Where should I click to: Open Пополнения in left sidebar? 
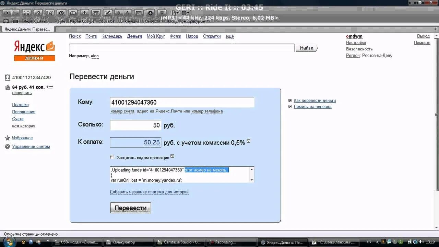(24, 112)
